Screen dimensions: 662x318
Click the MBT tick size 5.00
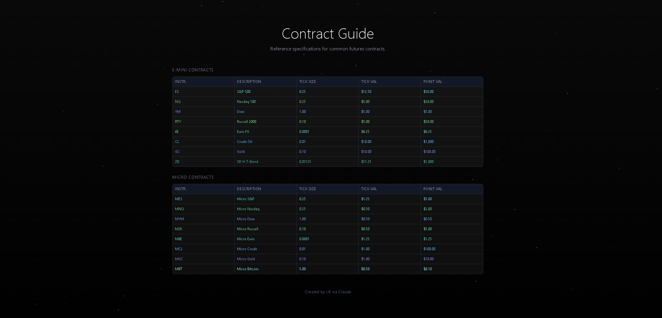[302, 269]
